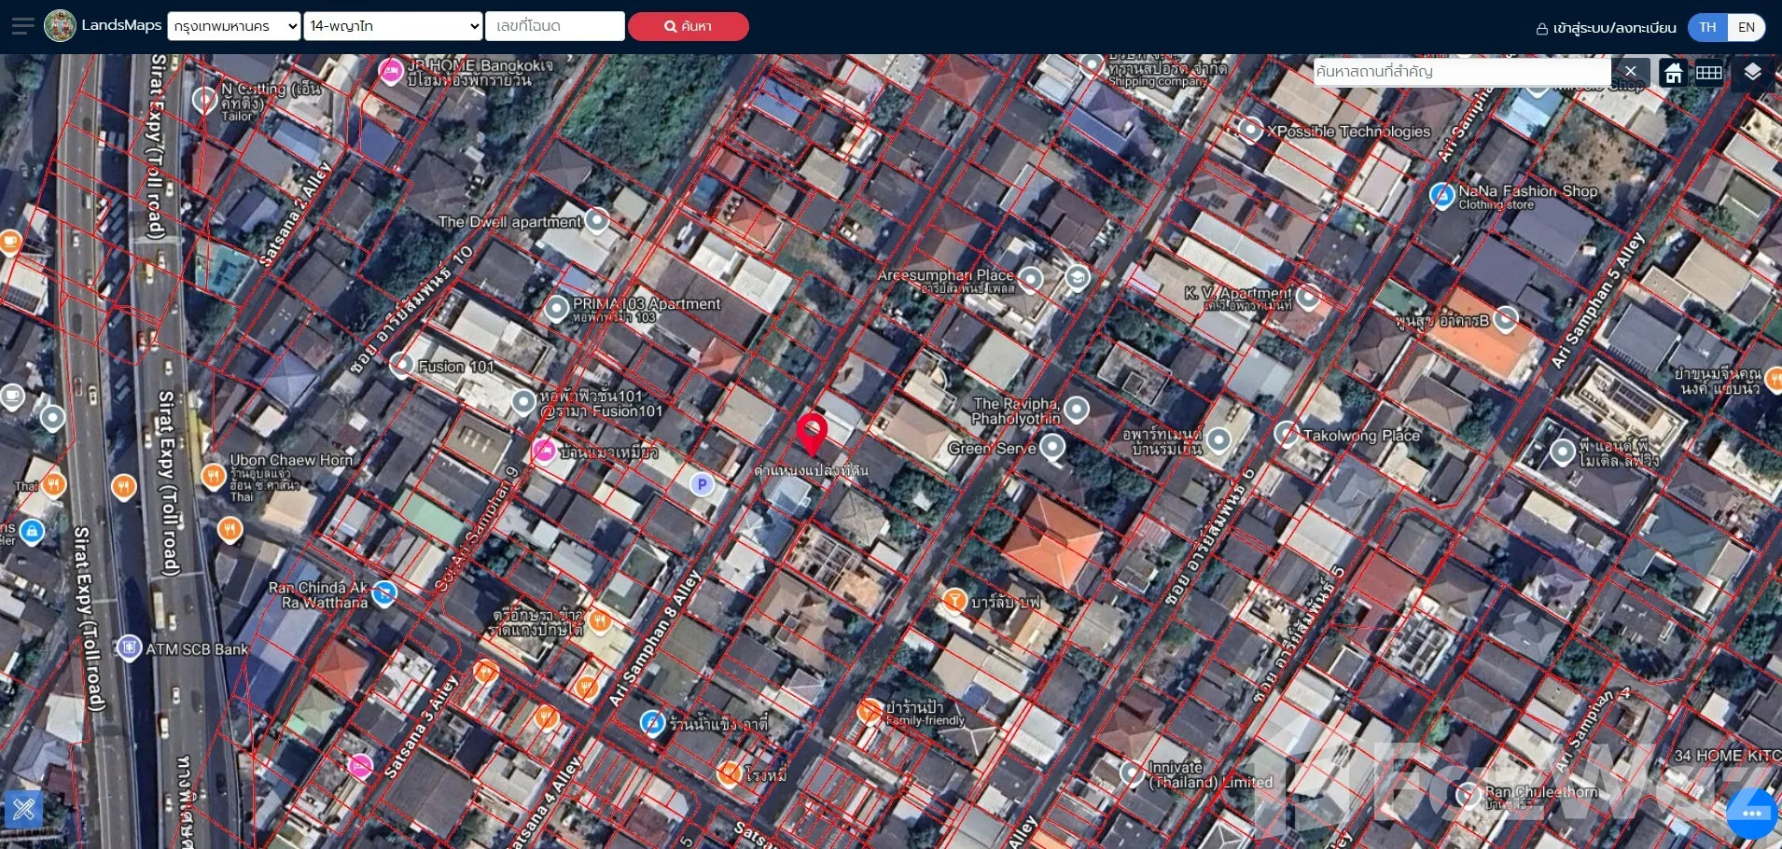
Task: Click the parking P marker on map
Action: tap(702, 484)
